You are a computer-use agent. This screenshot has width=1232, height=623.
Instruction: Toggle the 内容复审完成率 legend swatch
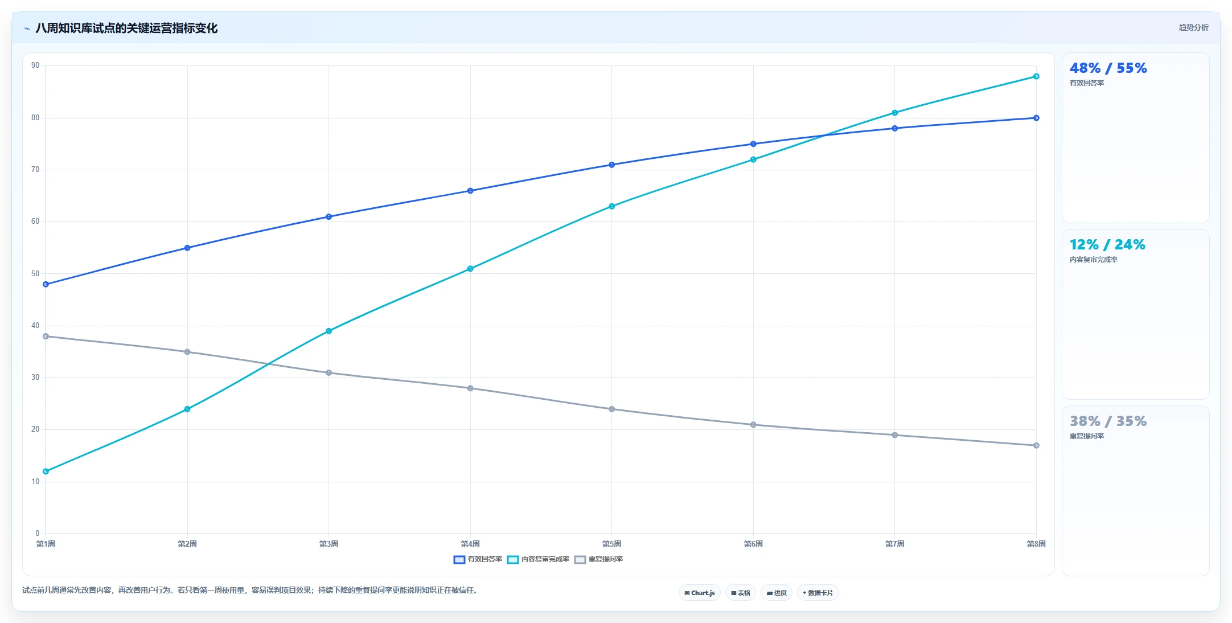point(512,560)
